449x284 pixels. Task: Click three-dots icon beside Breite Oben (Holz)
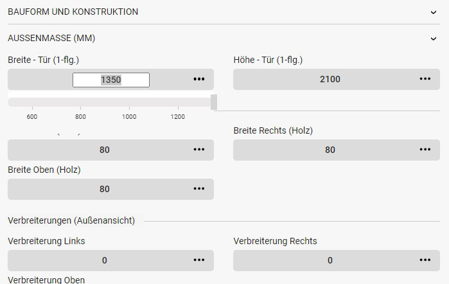[199, 189]
